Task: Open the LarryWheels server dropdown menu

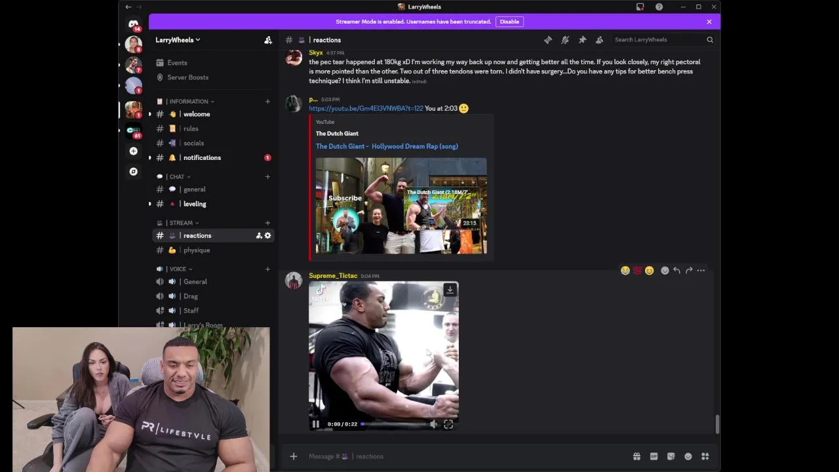Action: (178, 40)
